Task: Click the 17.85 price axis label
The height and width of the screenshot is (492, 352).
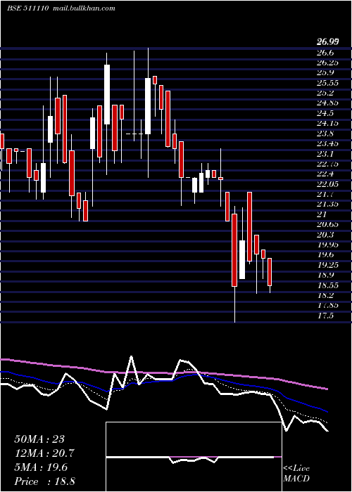Action: [327, 305]
